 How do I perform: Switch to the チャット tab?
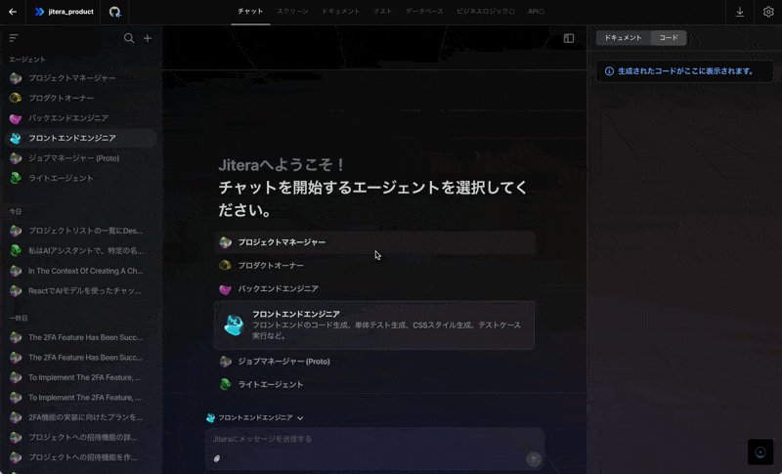click(250, 12)
